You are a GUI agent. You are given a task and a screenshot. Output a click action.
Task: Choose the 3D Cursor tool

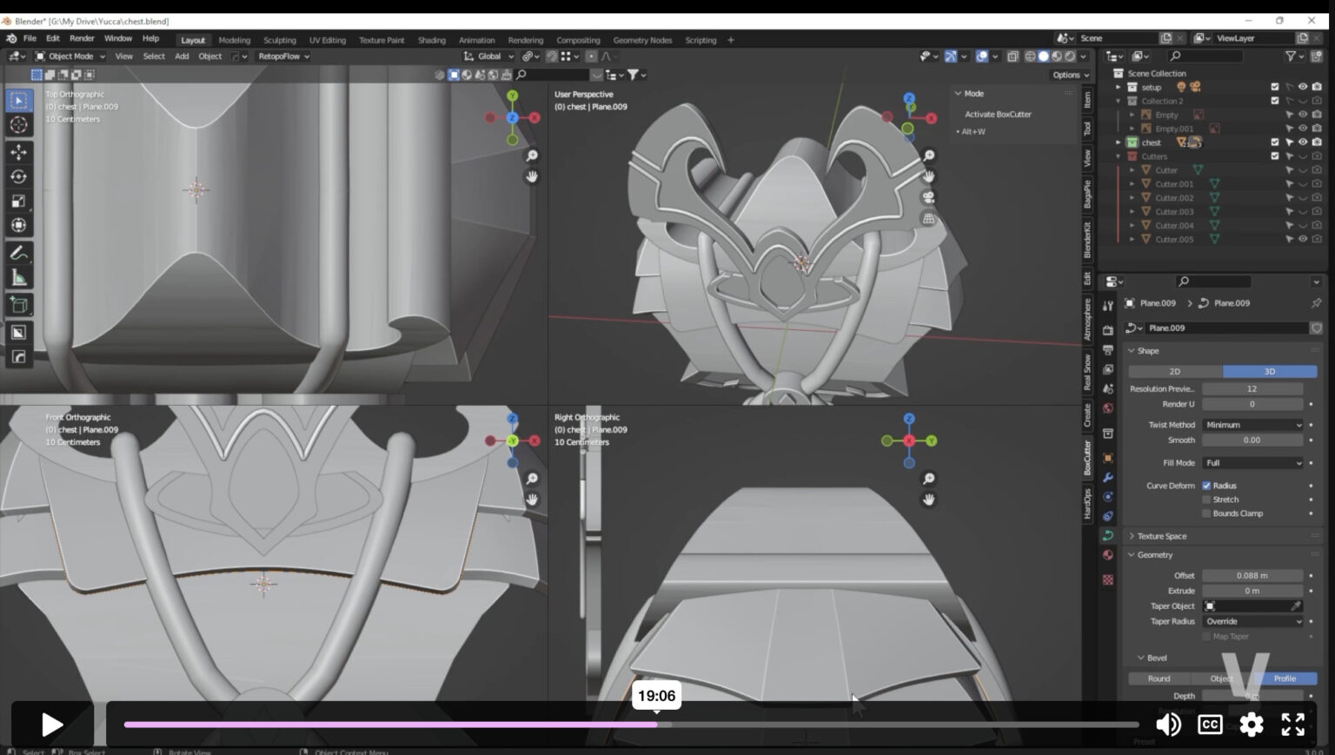pyautogui.click(x=18, y=125)
